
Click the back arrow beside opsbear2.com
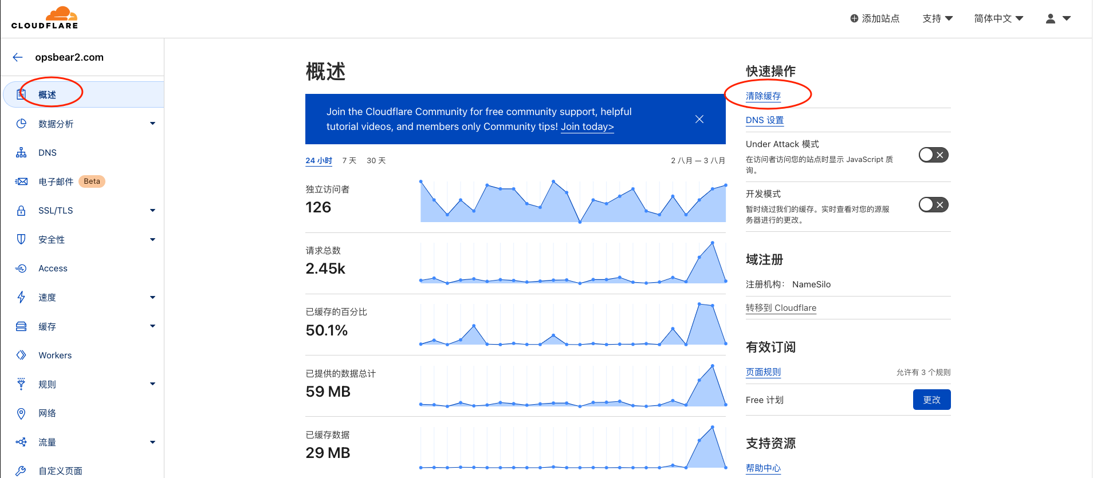18,57
